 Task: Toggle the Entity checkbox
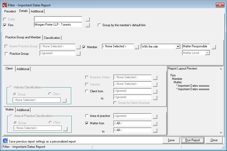click(x=5, y=19)
